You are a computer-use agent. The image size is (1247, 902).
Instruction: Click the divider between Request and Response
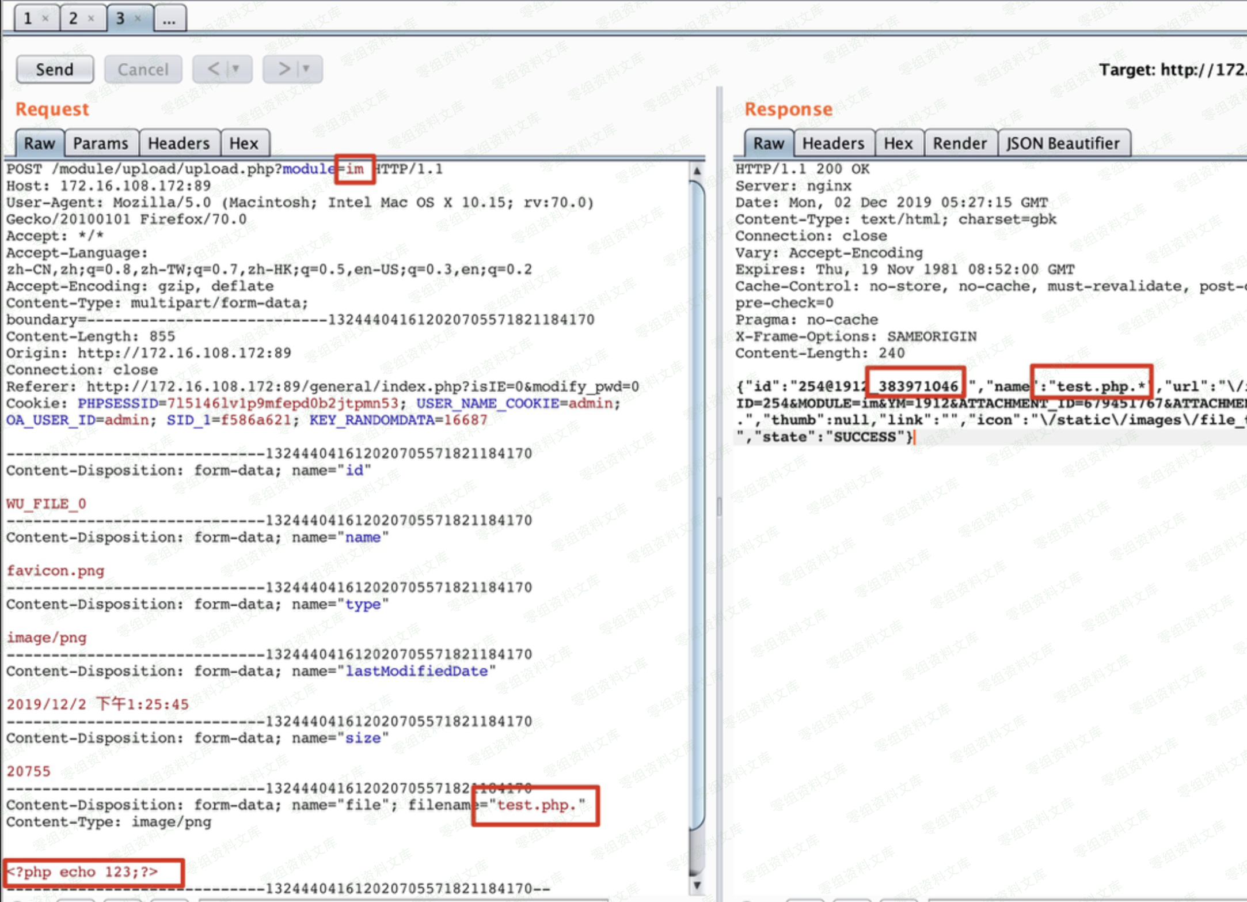point(719,507)
